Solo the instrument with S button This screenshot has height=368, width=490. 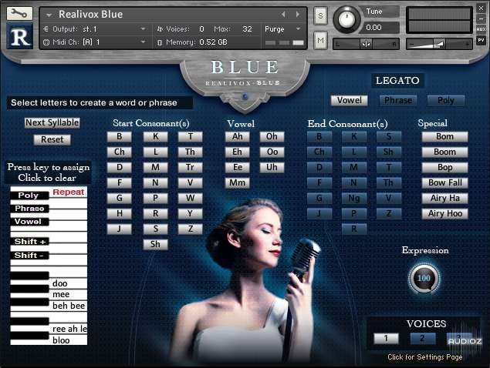tap(320, 16)
